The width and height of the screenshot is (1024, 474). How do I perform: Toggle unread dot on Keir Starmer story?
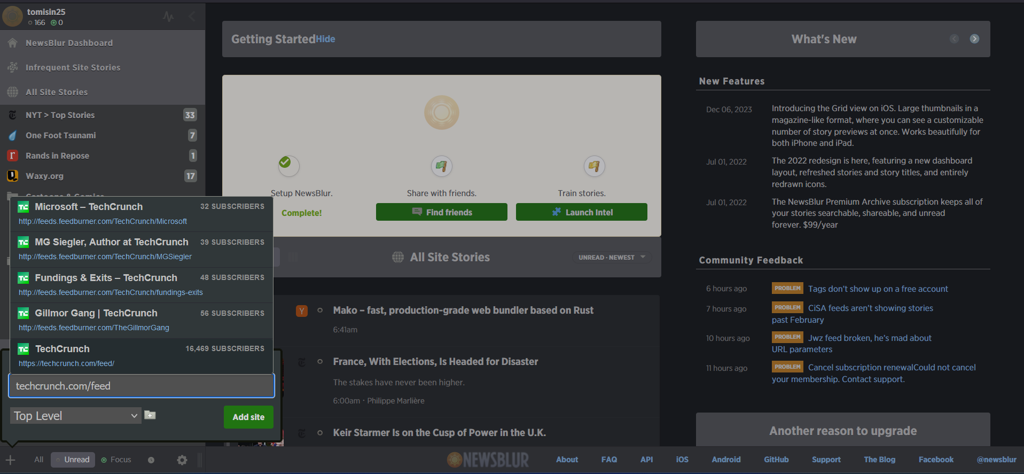[320, 432]
